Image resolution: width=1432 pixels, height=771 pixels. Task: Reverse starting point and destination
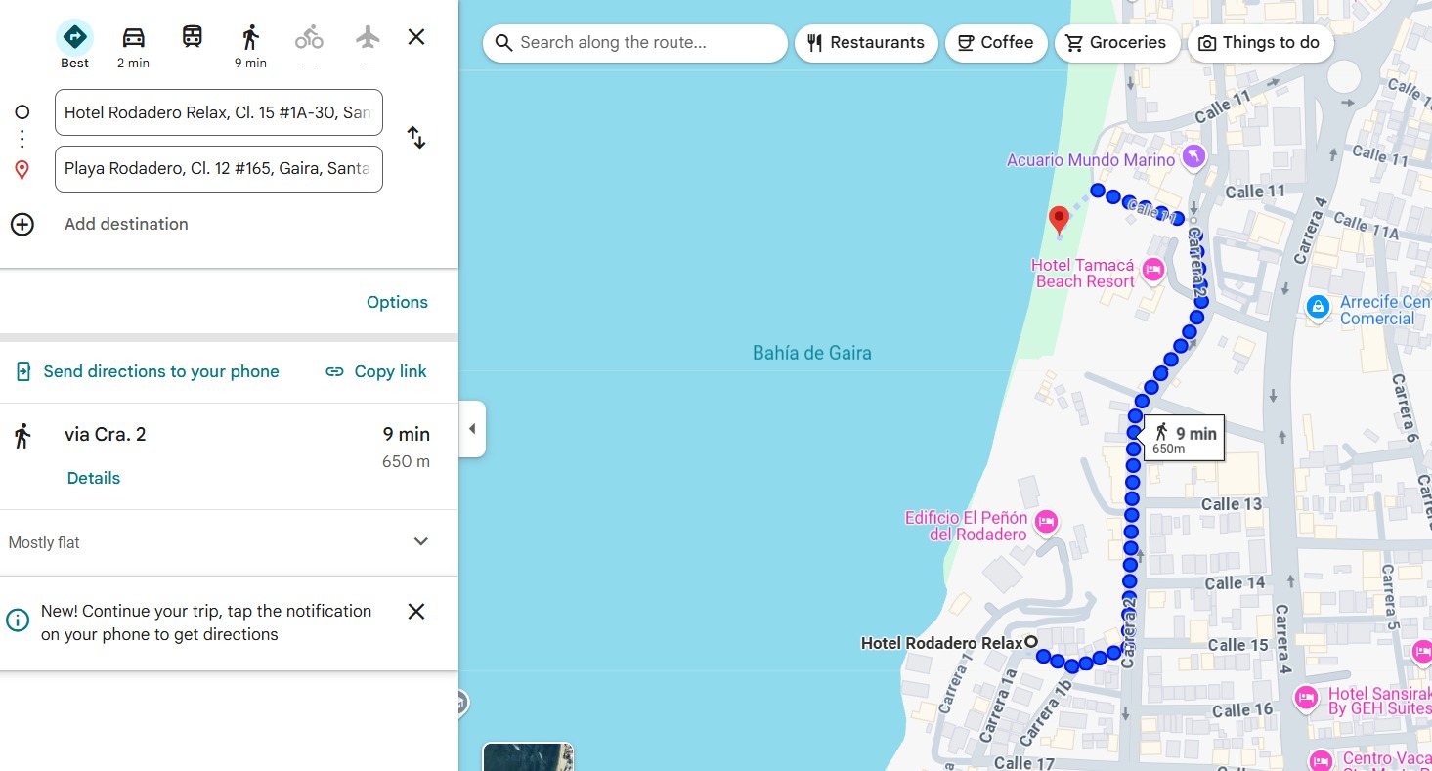click(x=416, y=138)
